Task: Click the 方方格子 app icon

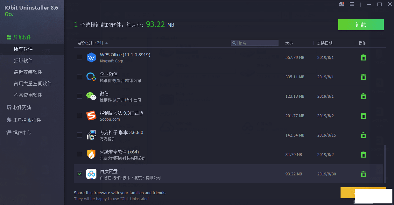Action: coord(91,135)
